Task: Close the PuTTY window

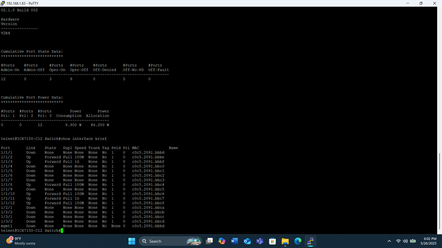Action: click(x=434, y=3)
